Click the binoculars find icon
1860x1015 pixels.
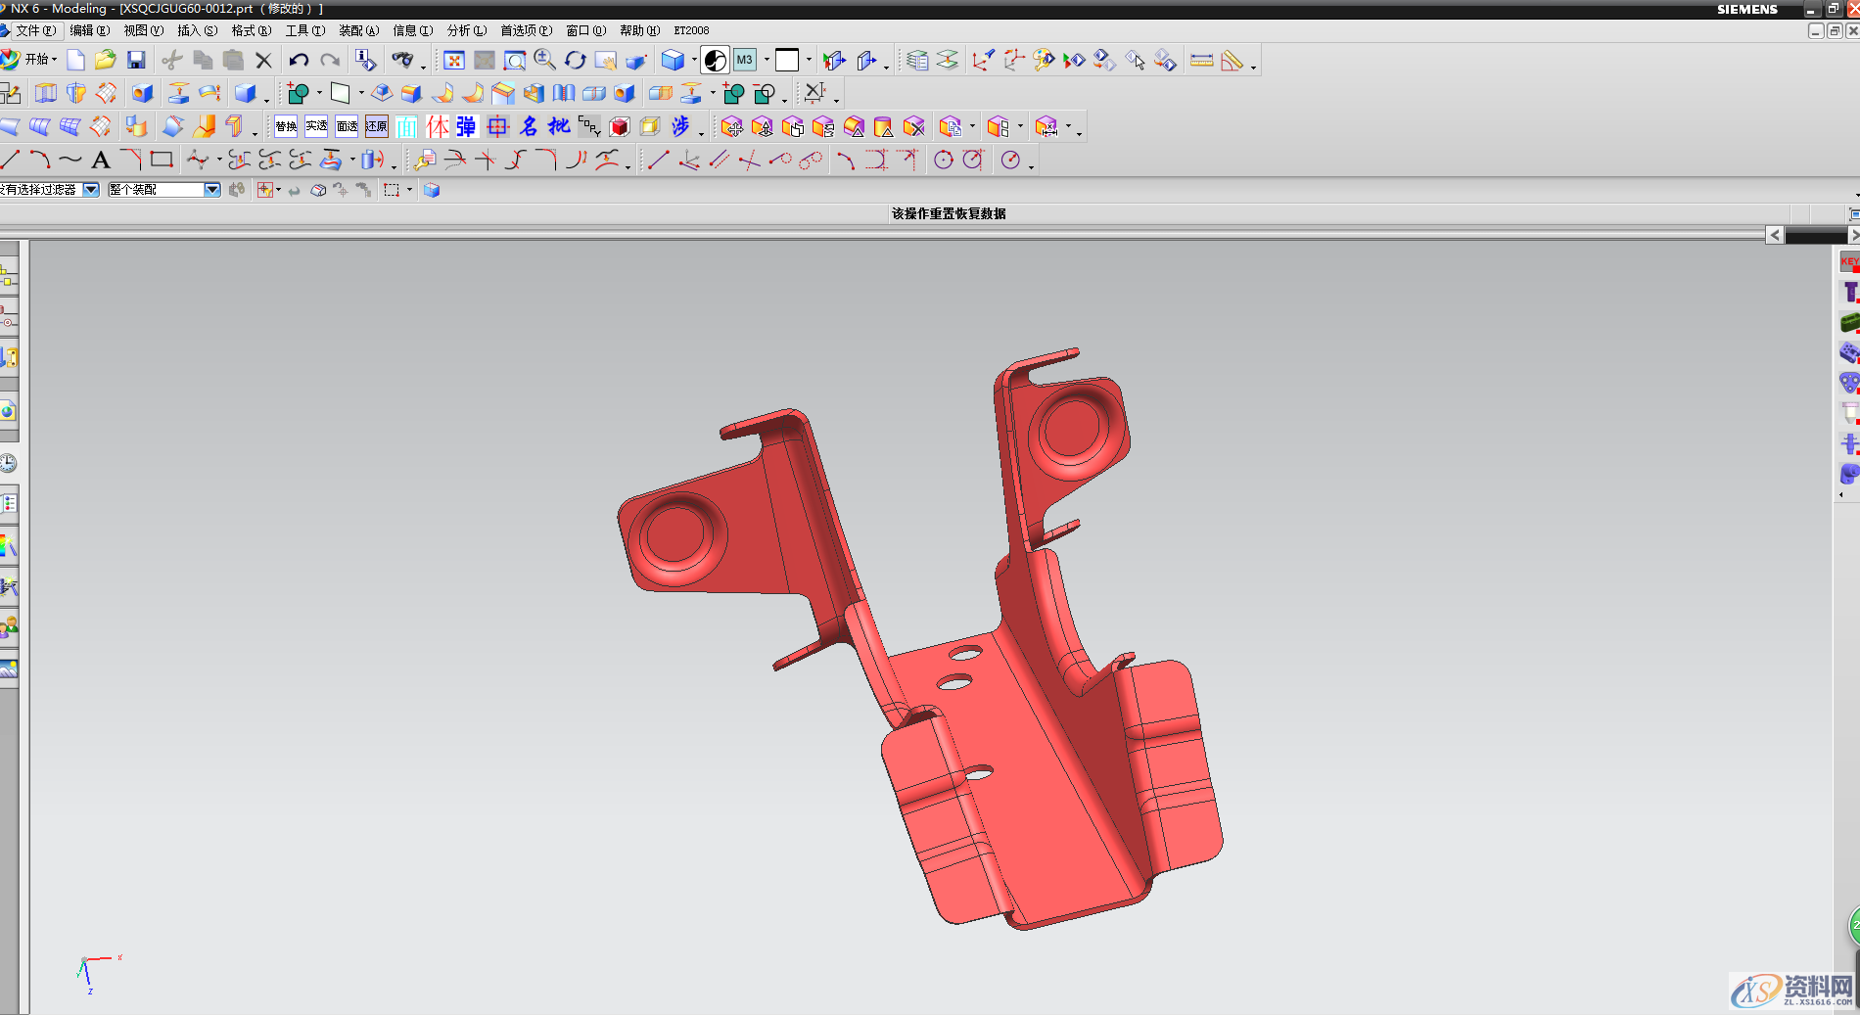point(401,61)
